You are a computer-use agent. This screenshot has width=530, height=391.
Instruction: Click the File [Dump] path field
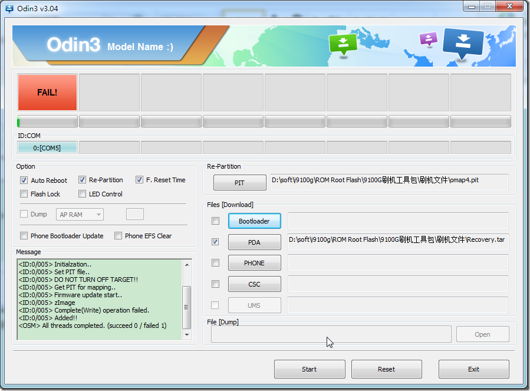[331, 334]
